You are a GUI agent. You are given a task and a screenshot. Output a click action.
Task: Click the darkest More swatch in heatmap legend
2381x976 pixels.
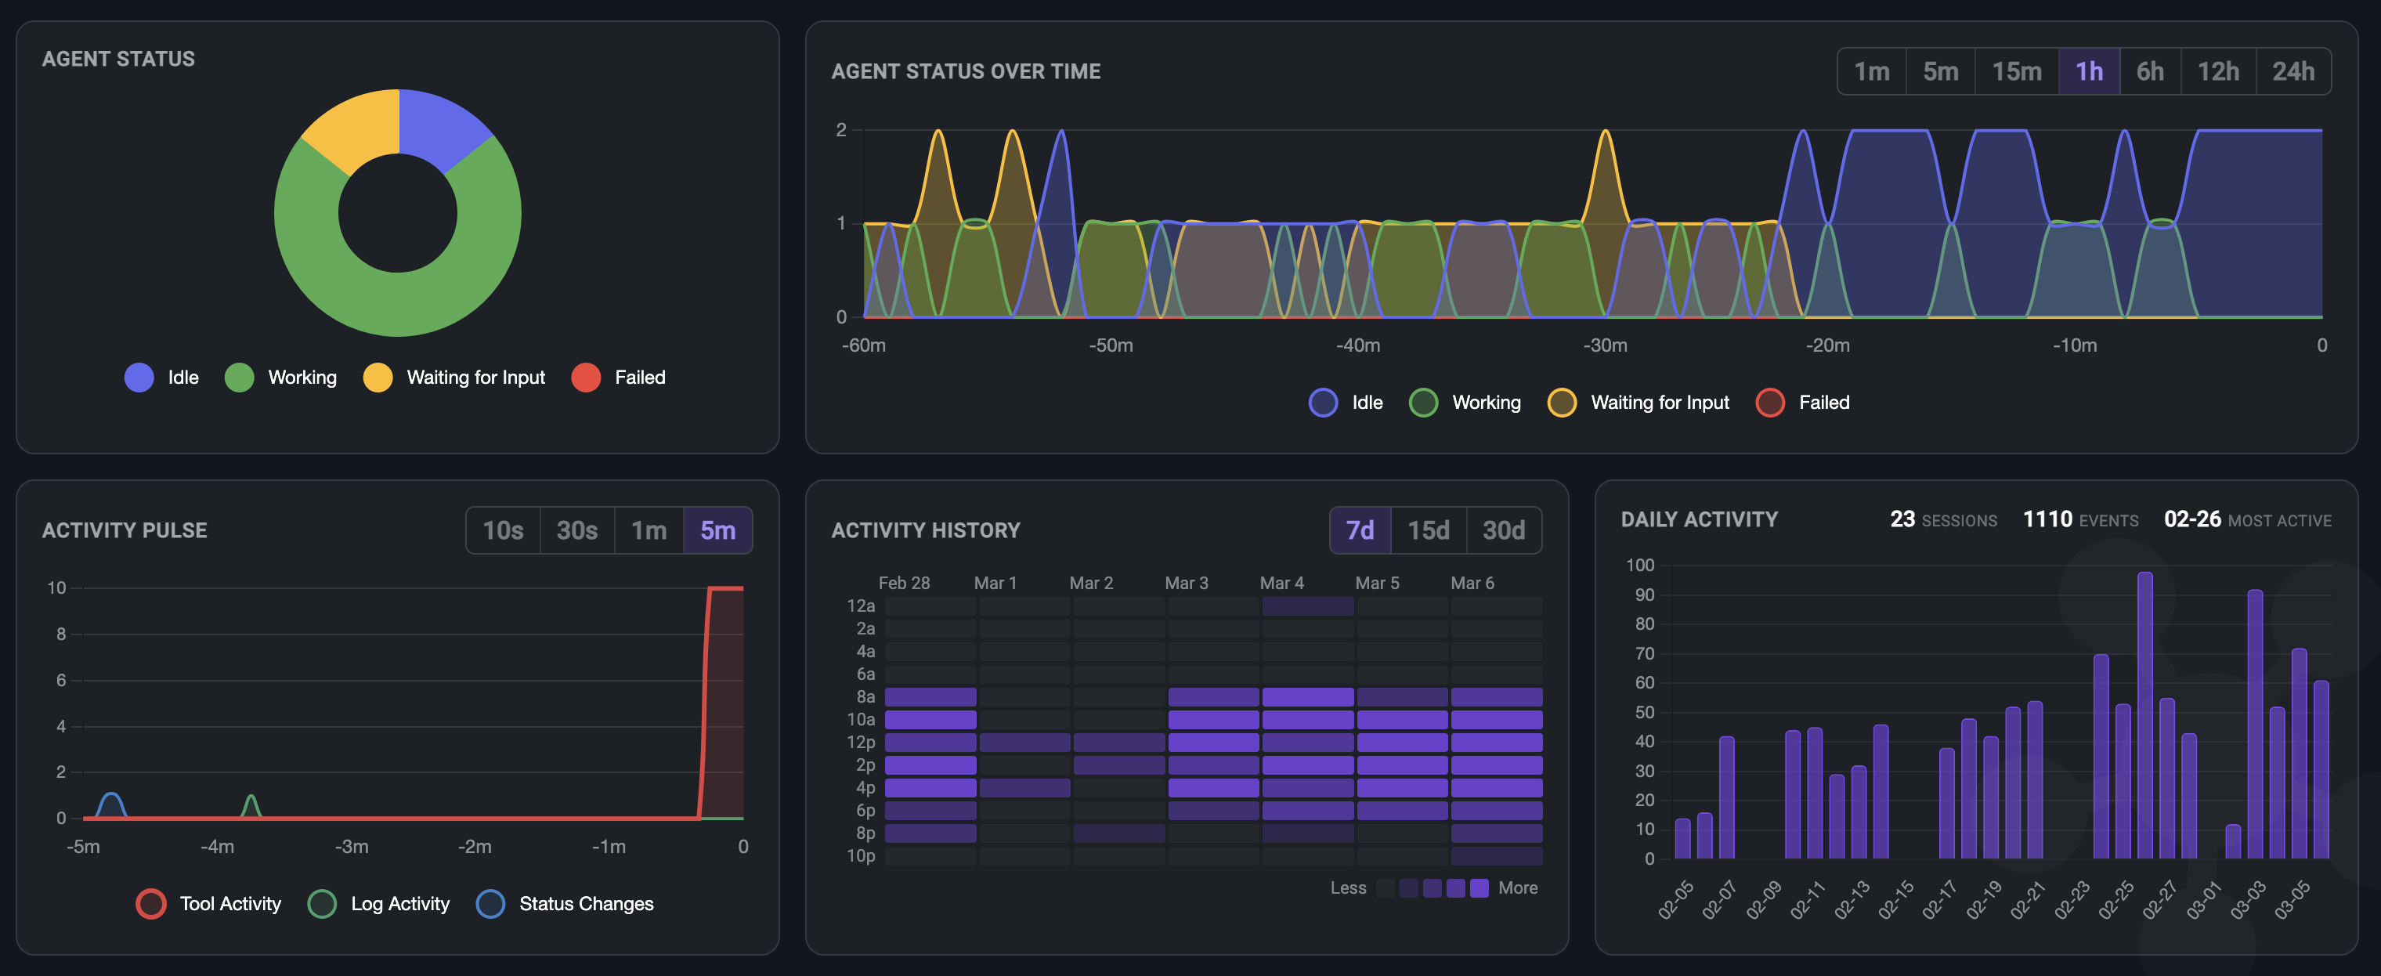tap(1479, 887)
